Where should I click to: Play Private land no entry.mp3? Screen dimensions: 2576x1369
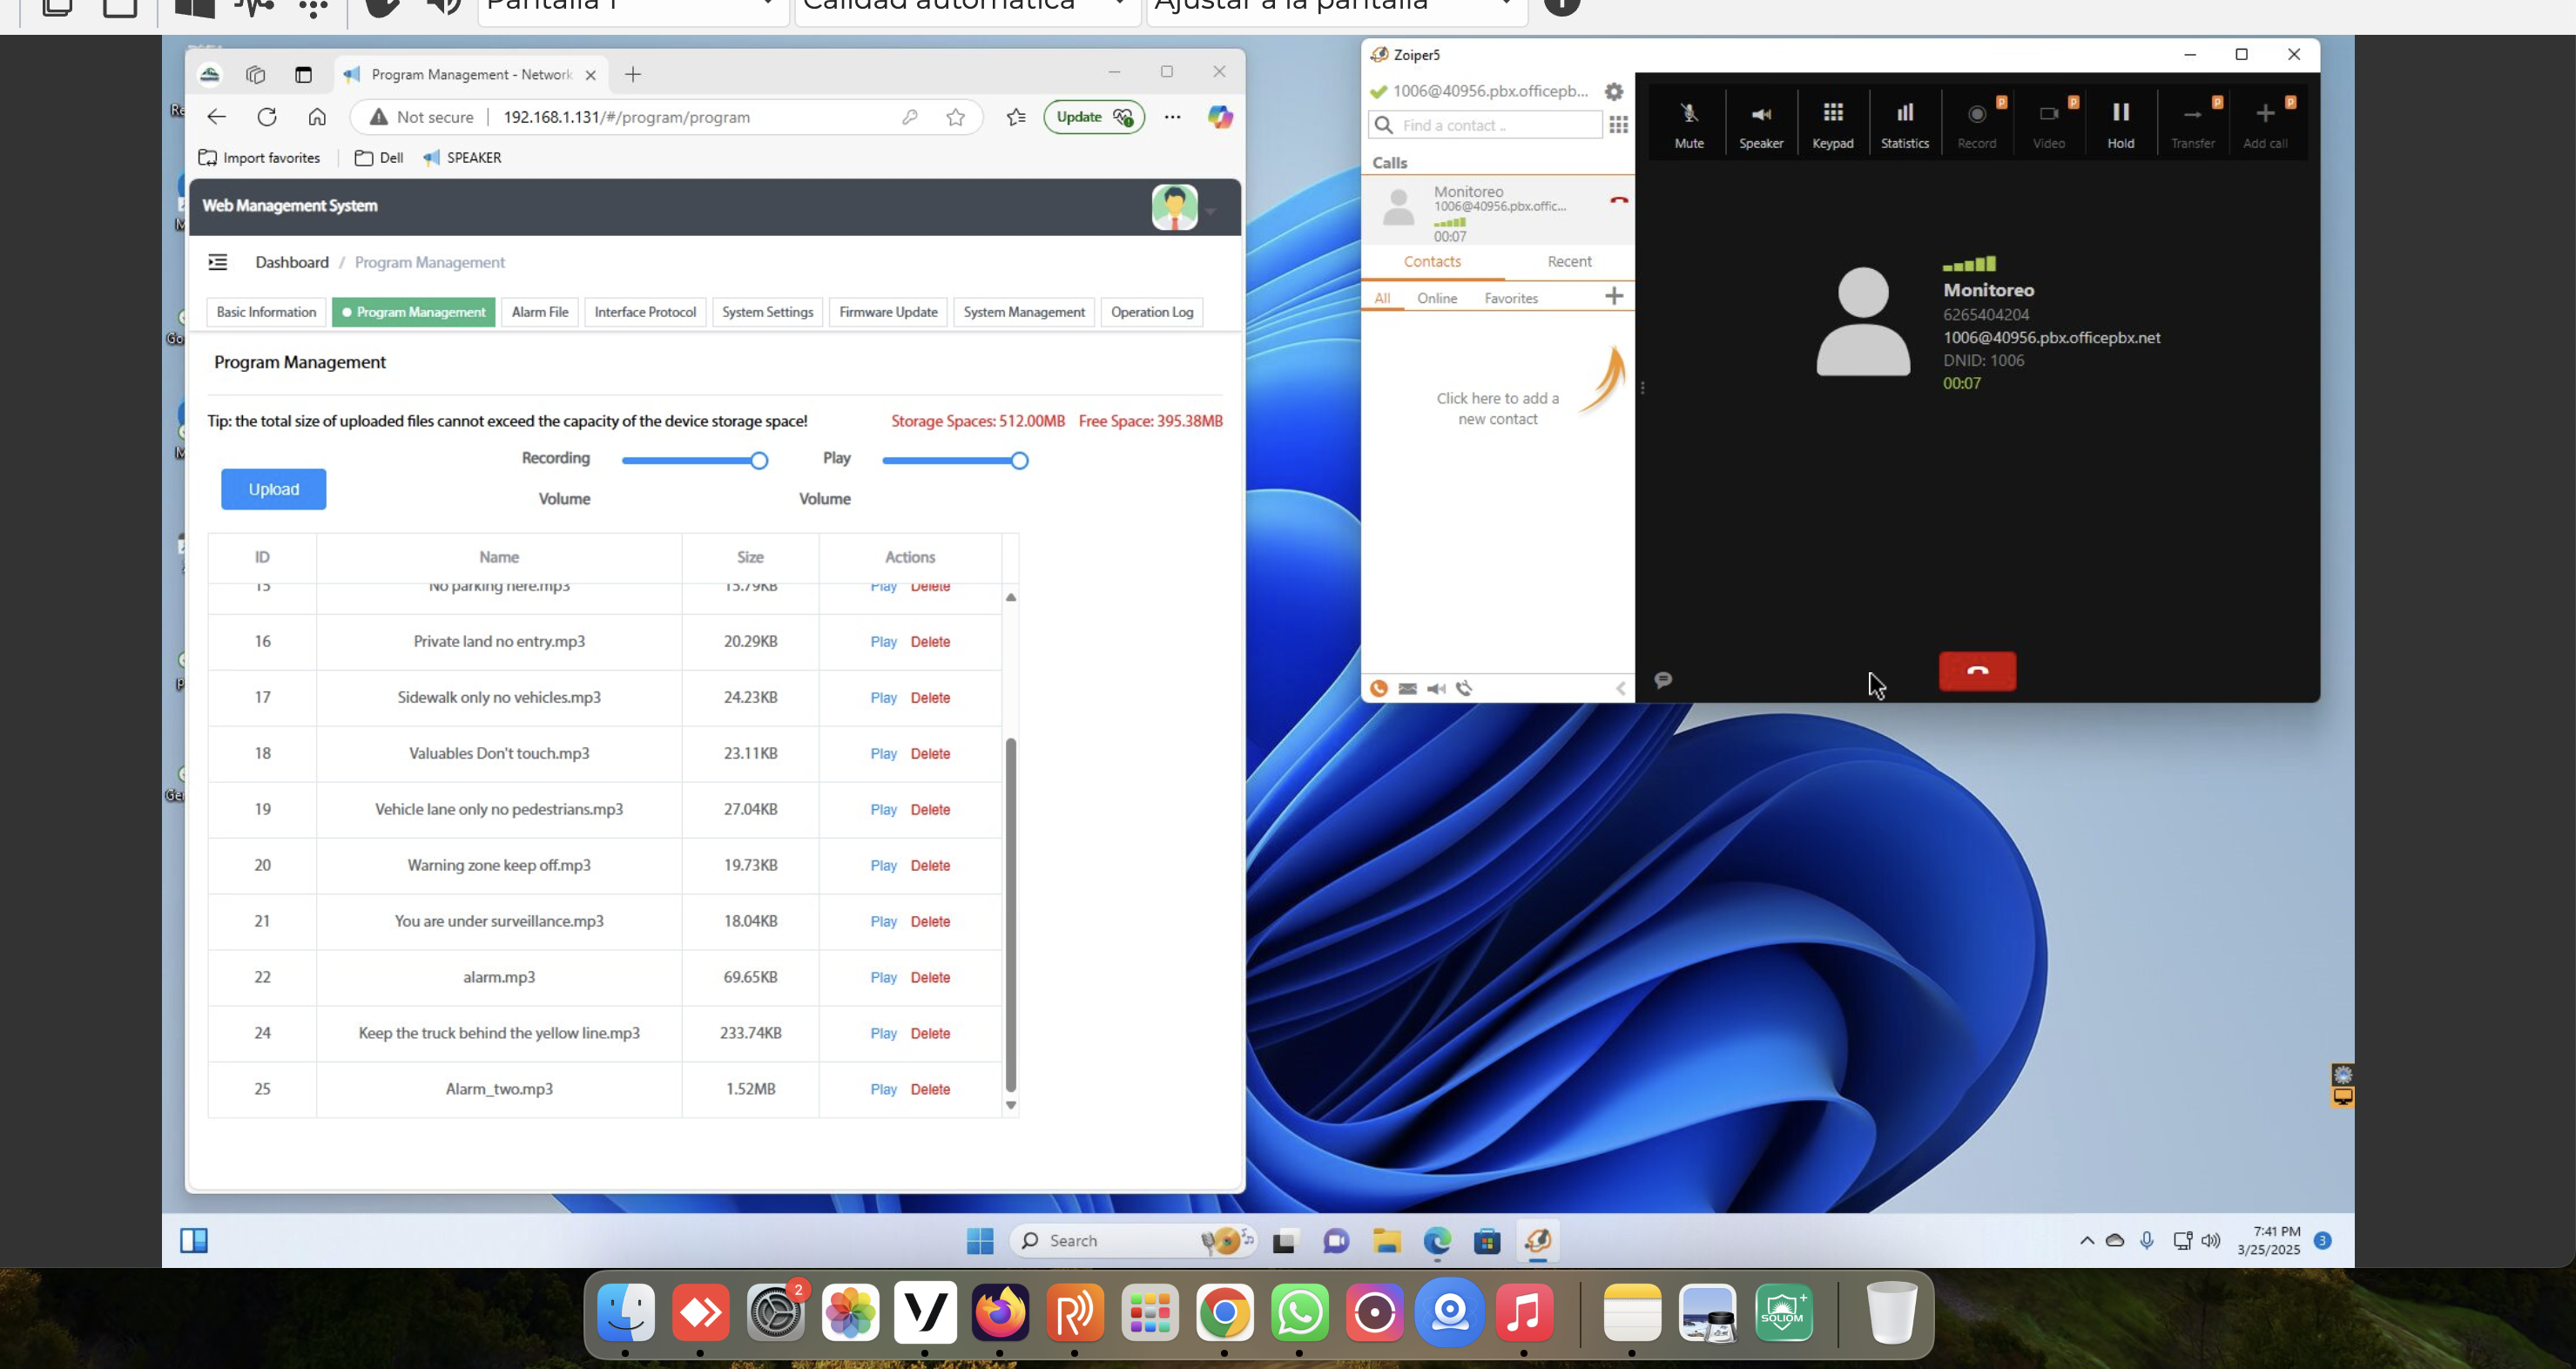pyautogui.click(x=883, y=642)
